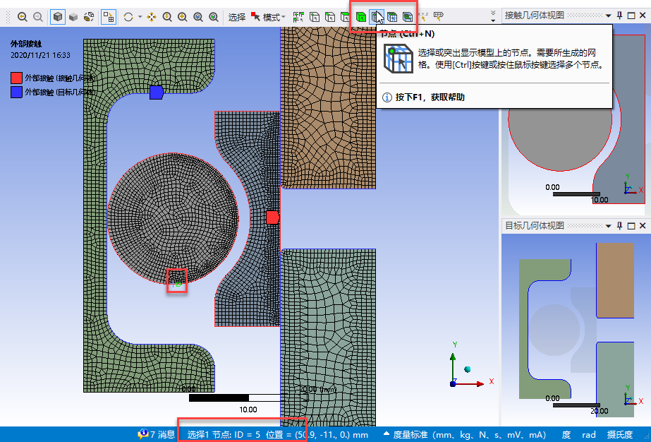Click the selected node ID status text
This screenshot has height=442, width=651.
(x=278, y=435)
